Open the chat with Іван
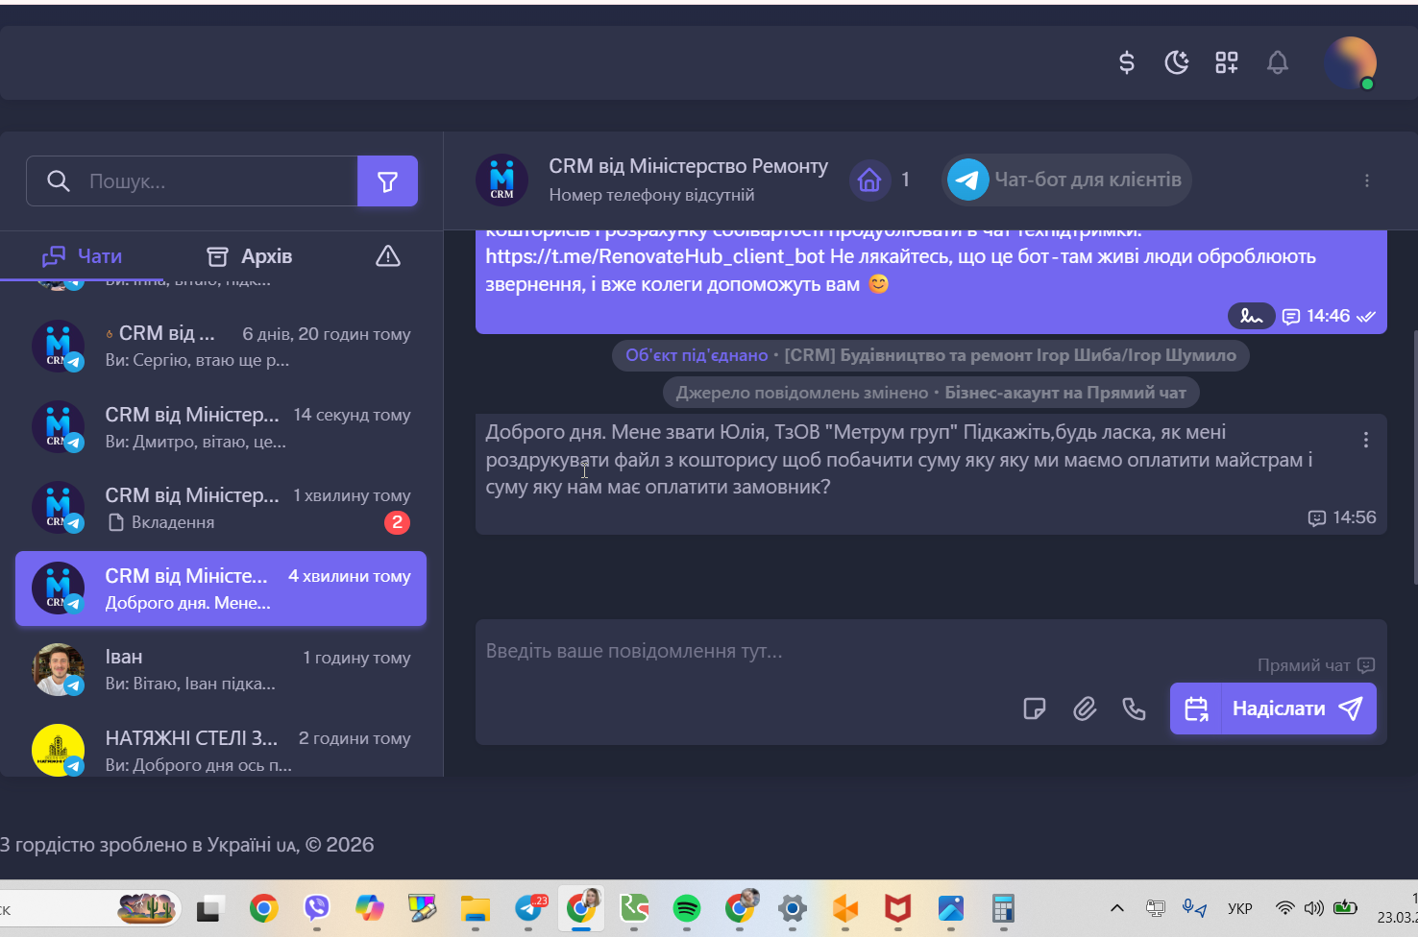Viewport: 1418px width, 937px height. pyautogui.click(x=221, y=669)
